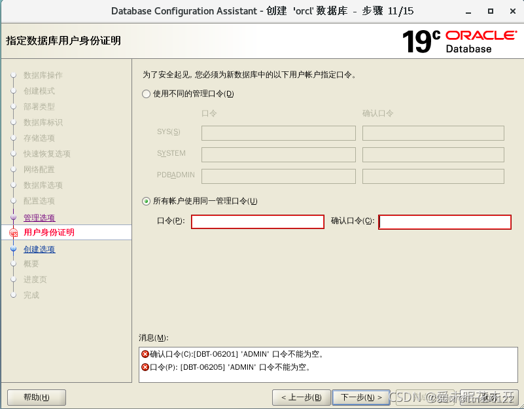The width and height of the screenshot is (524, 409).
Task: Minimize the Database Configuration Assistant window
Action: [x=468, y=12]
